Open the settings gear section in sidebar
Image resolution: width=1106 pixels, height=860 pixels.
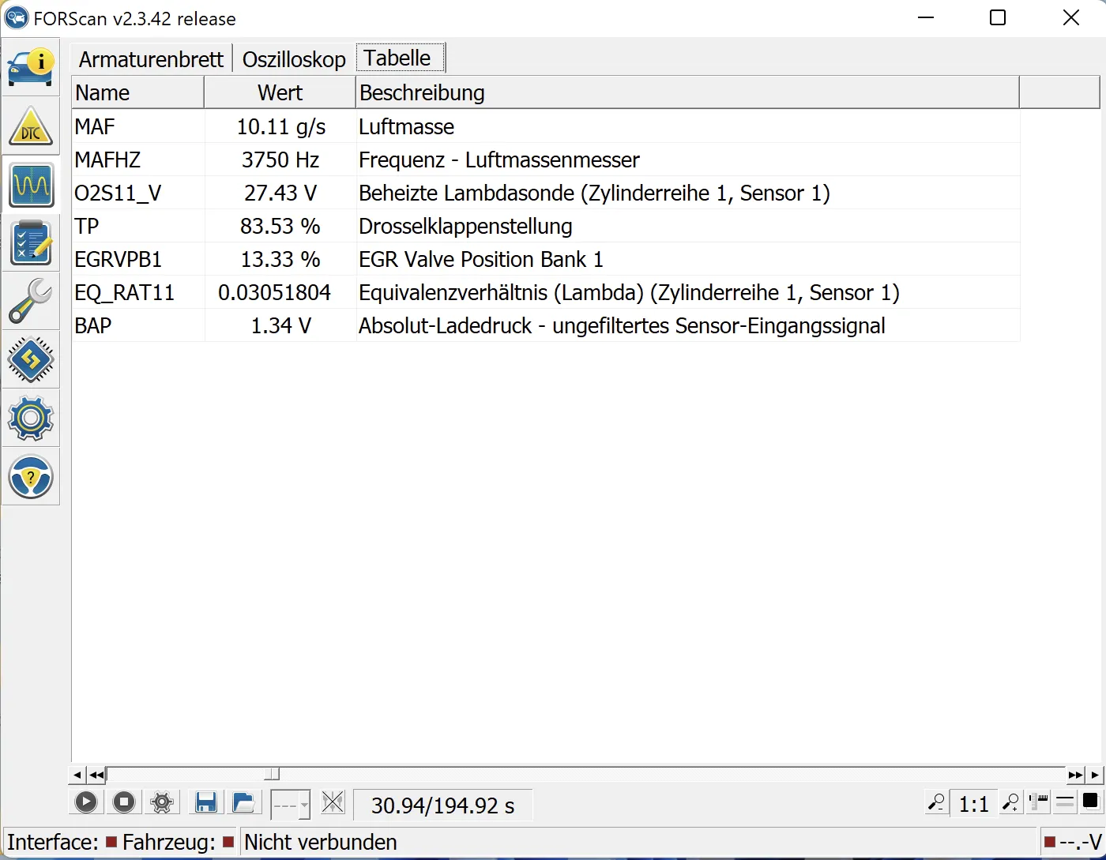click(x=31, y=419)
